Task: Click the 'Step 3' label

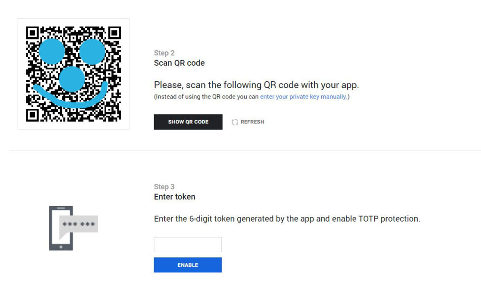Action: [x=164, y=187]
